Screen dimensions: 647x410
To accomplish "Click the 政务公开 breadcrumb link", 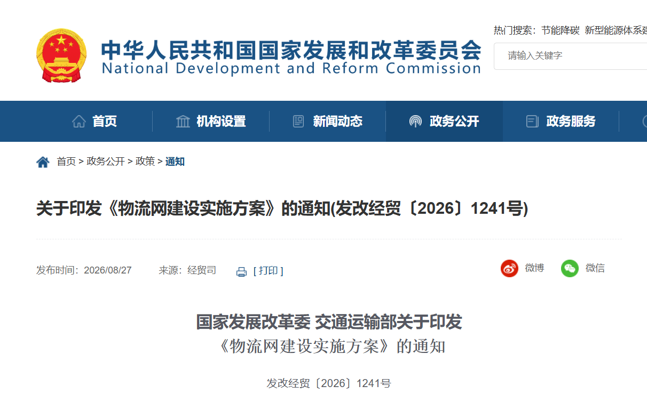I will 106,162.
